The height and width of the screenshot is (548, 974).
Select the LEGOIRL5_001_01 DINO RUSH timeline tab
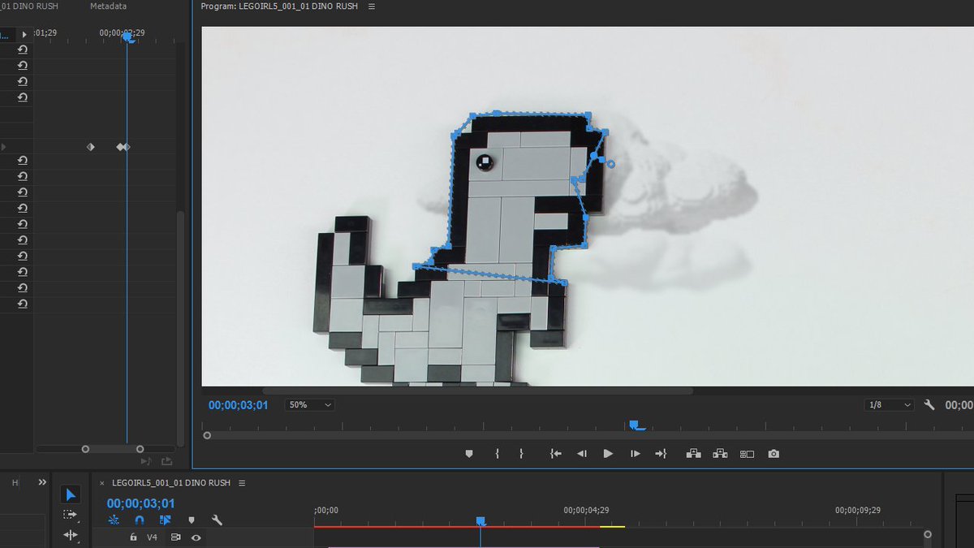[x=170, y=483]
